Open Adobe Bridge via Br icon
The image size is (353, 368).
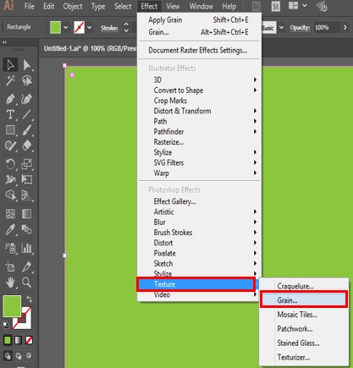point(256,6)
